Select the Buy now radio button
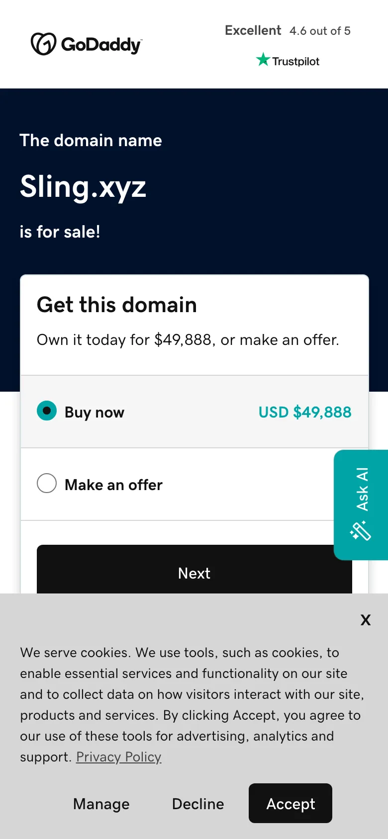Viewport: 388px width, 839px height. [47, 411]
